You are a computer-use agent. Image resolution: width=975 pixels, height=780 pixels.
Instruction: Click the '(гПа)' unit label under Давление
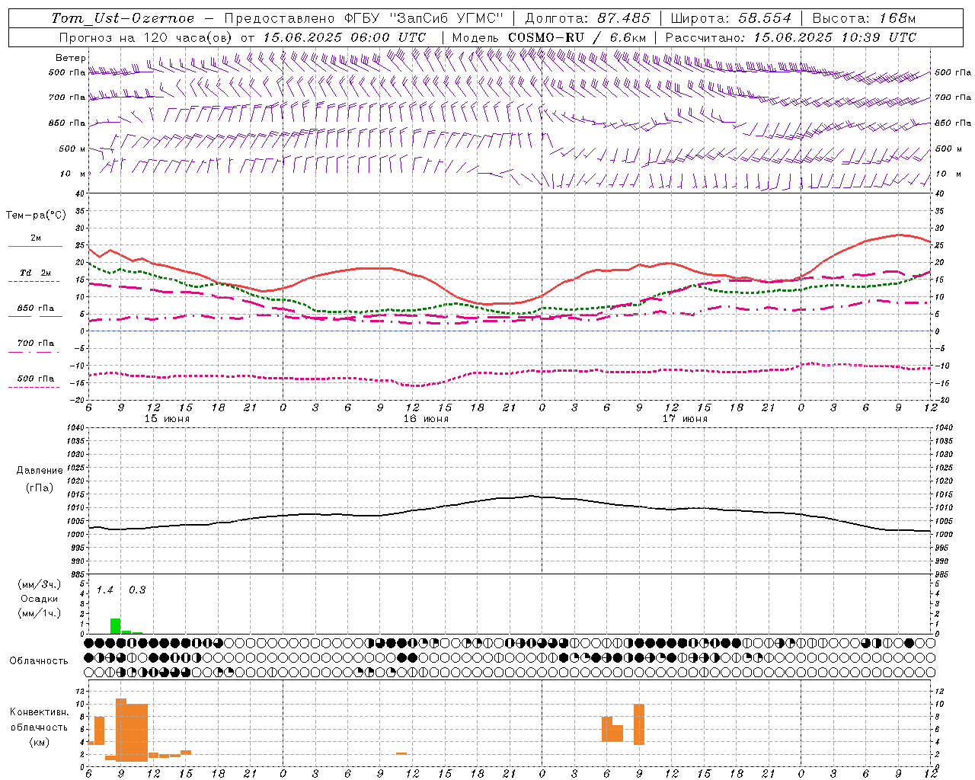[40, 487]
